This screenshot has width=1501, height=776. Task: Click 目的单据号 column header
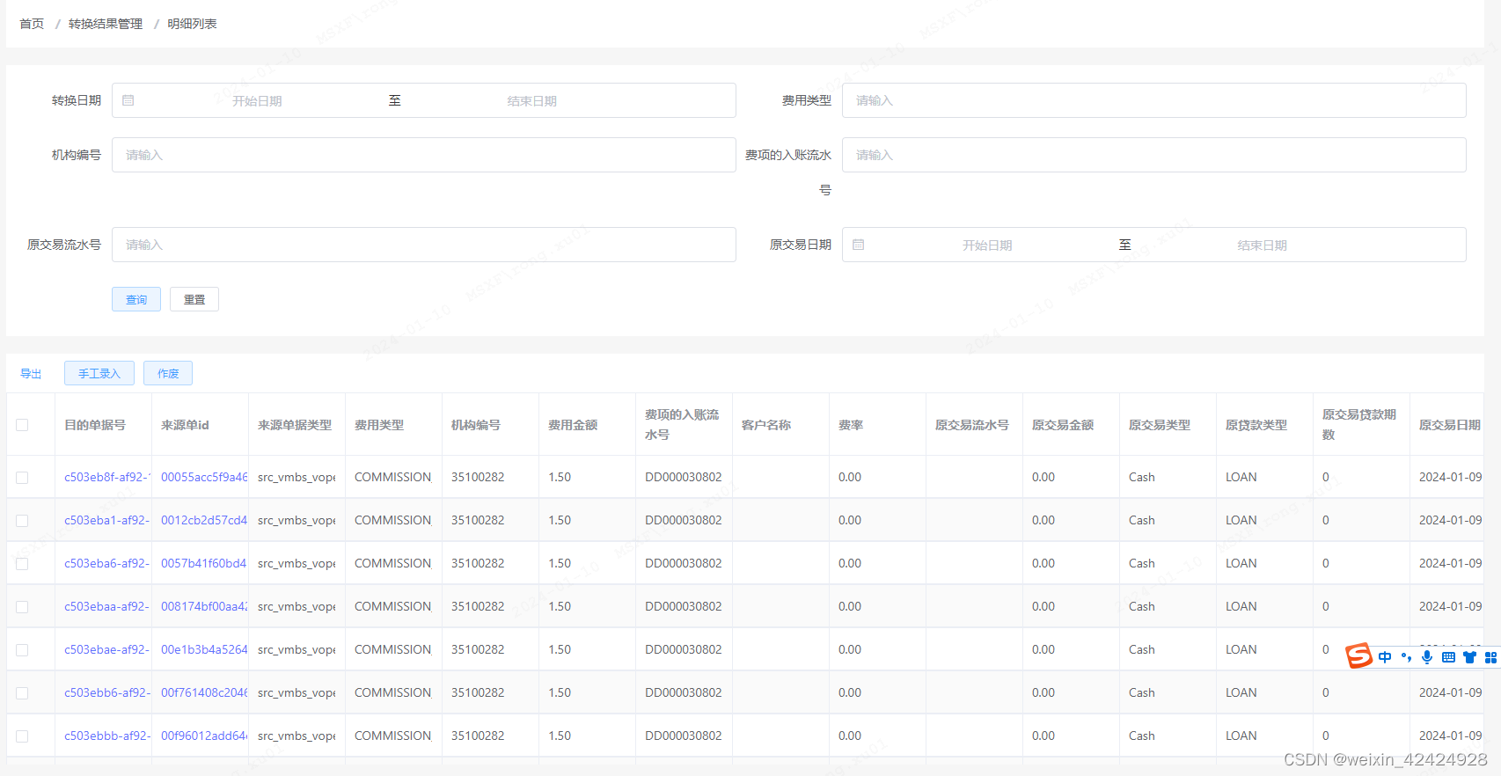coord(95,425)
